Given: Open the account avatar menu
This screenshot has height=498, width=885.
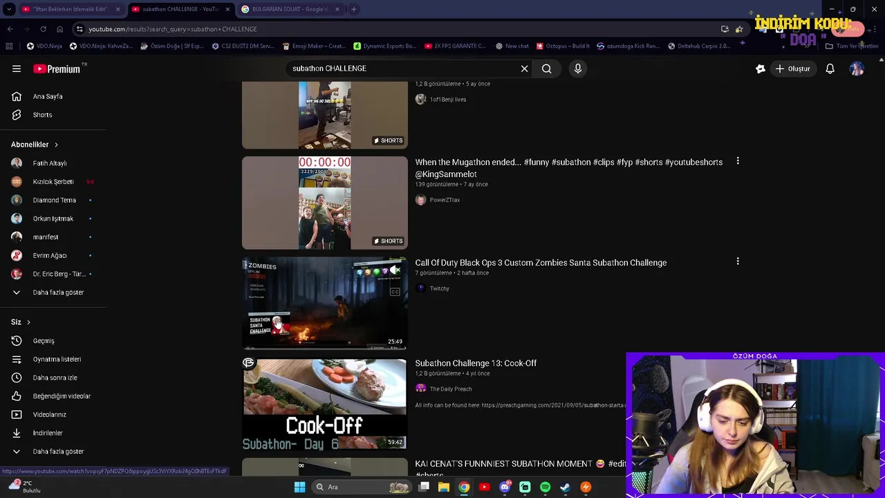Looking at the screenshot, I should click(857, 68).
